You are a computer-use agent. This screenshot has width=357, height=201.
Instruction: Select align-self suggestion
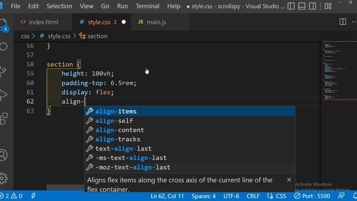[190, 121]
